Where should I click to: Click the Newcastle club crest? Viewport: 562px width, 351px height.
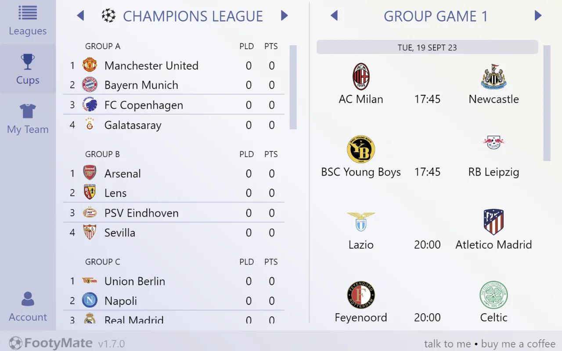pos(494,77)
